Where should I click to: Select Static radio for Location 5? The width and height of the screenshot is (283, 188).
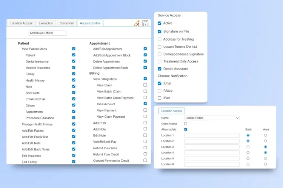click(248, 159)
